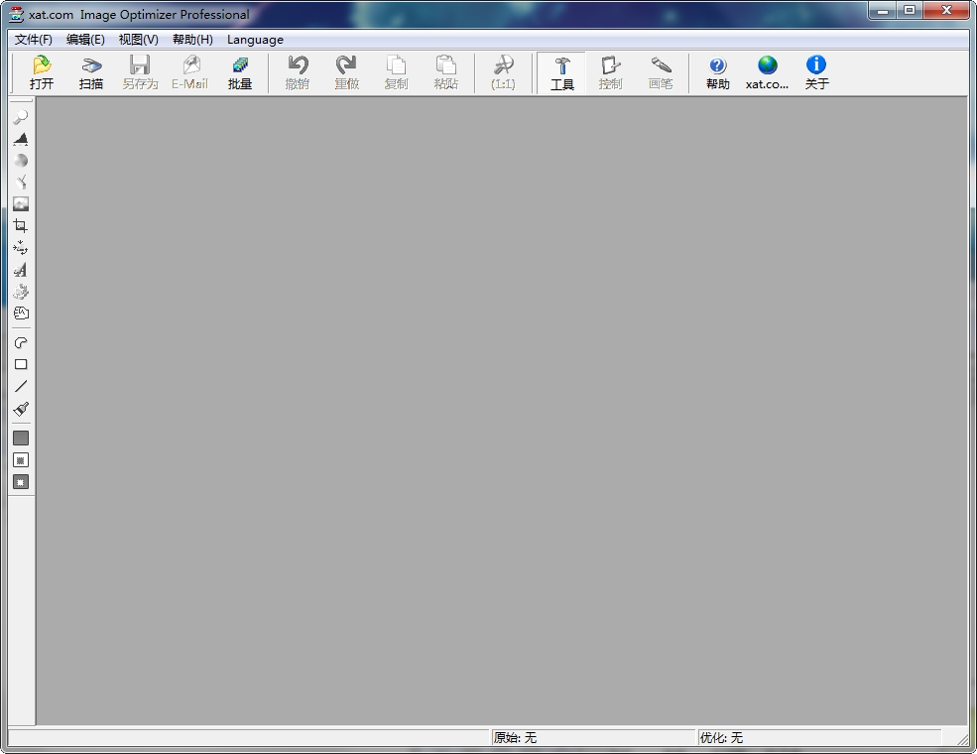Select the magnifier zoom tool
Viewport: 977px width, 754px height.
tap(21, 117)
